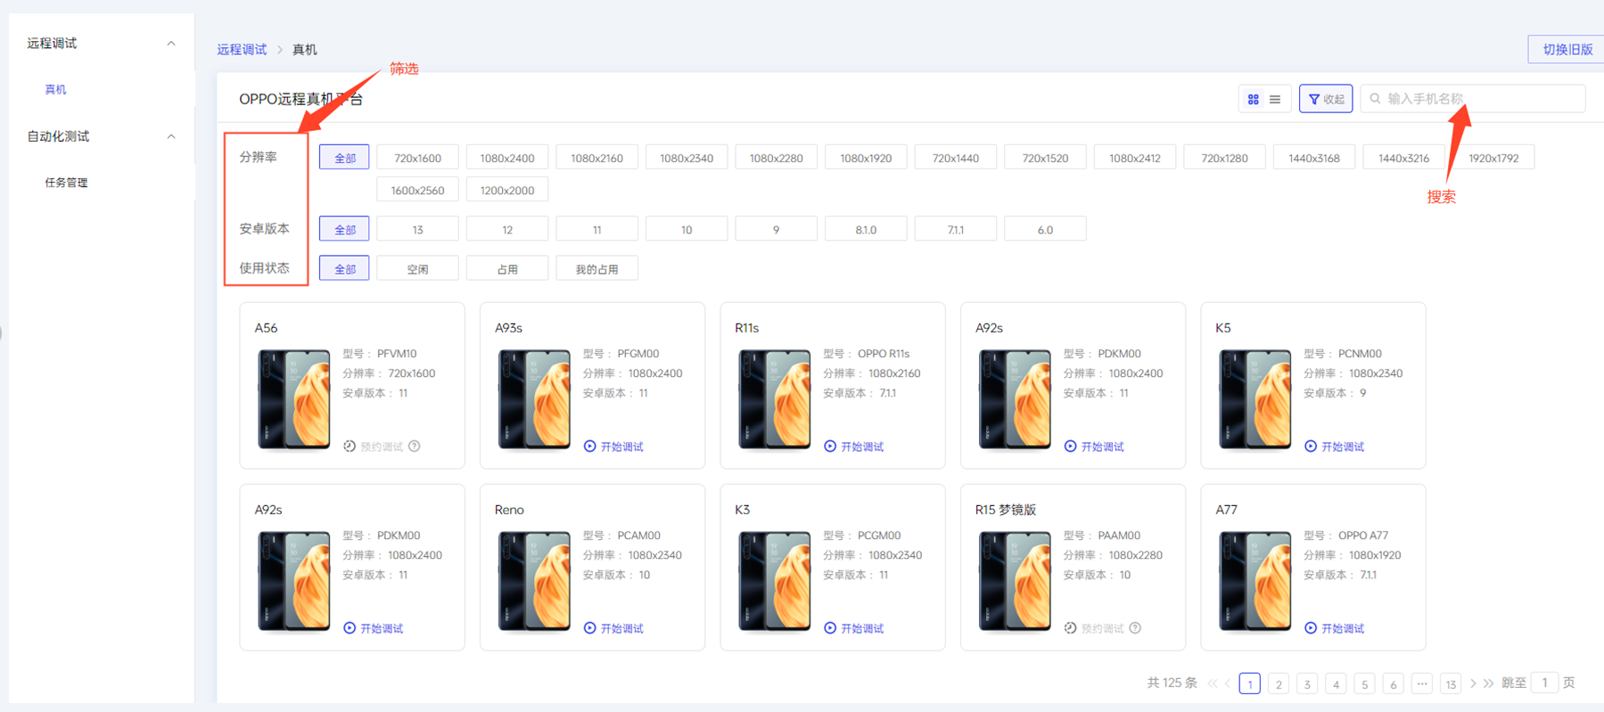
Task: Click the help icon on A56 card
Action: click(x=415, y=446)
